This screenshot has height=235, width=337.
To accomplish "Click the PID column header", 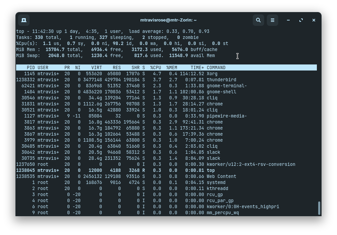I will (x=31, y=67).
